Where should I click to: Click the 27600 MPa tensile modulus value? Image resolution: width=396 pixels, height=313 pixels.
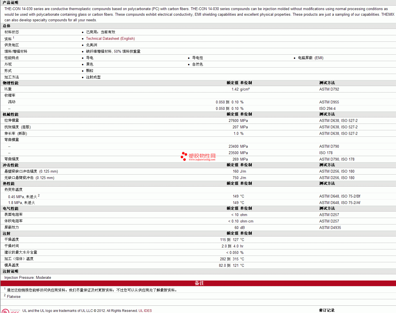click(238, 121)
